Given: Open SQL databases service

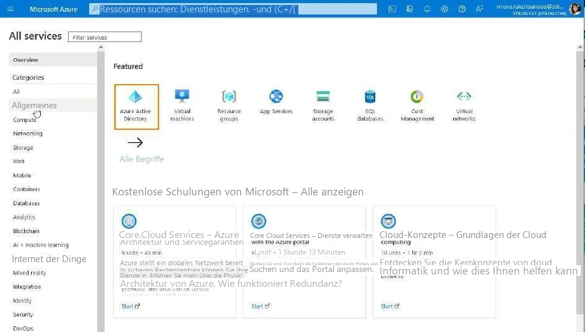Looking at the screenshot, I should [370, 106].
